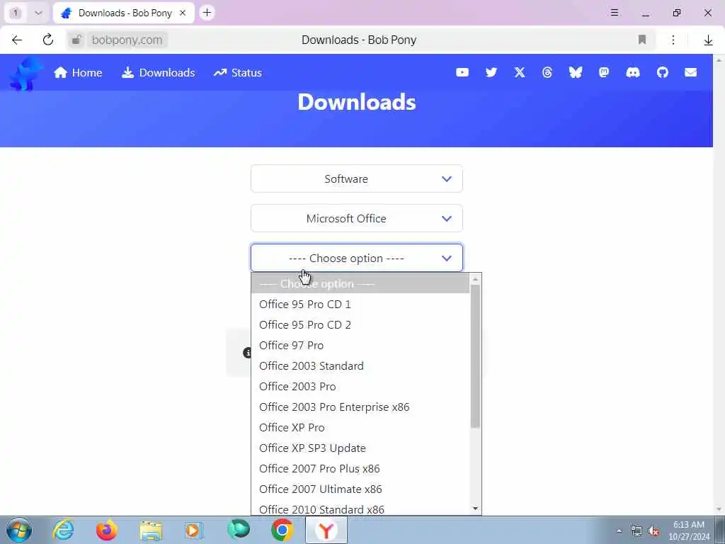This screenshot has height=544, width=725.
Task: Click dropdown list scroll down arrow
Action: pyautogui.click(x=475, y=509)
